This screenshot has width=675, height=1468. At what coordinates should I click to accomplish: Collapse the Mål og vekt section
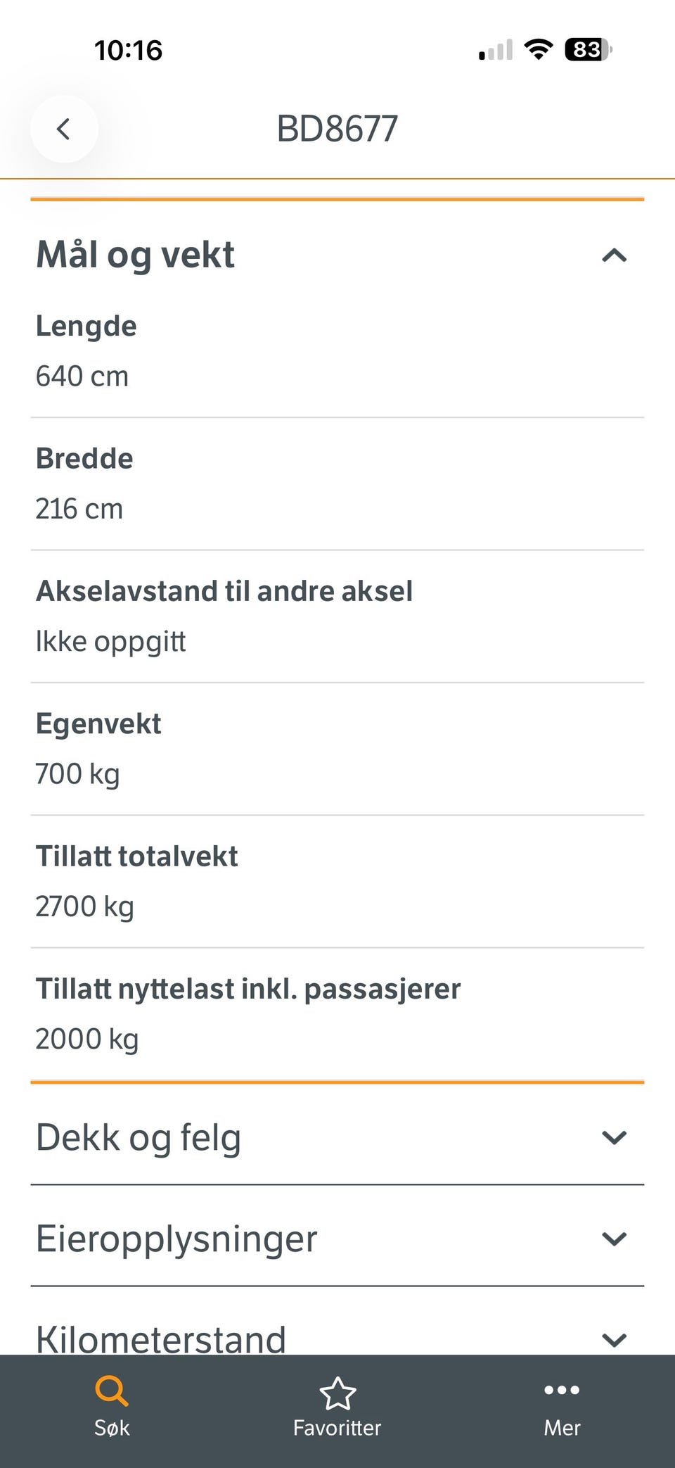tap(614, 255)
